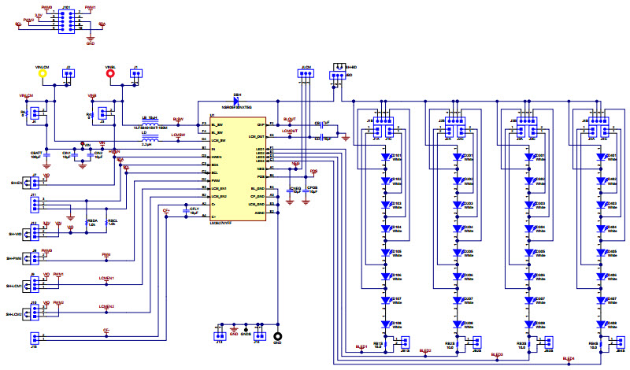Viewport: 630px width, 370px height.
Task: Click the J14 ground header
Action: pyautogui.click(x=257, y=334)
